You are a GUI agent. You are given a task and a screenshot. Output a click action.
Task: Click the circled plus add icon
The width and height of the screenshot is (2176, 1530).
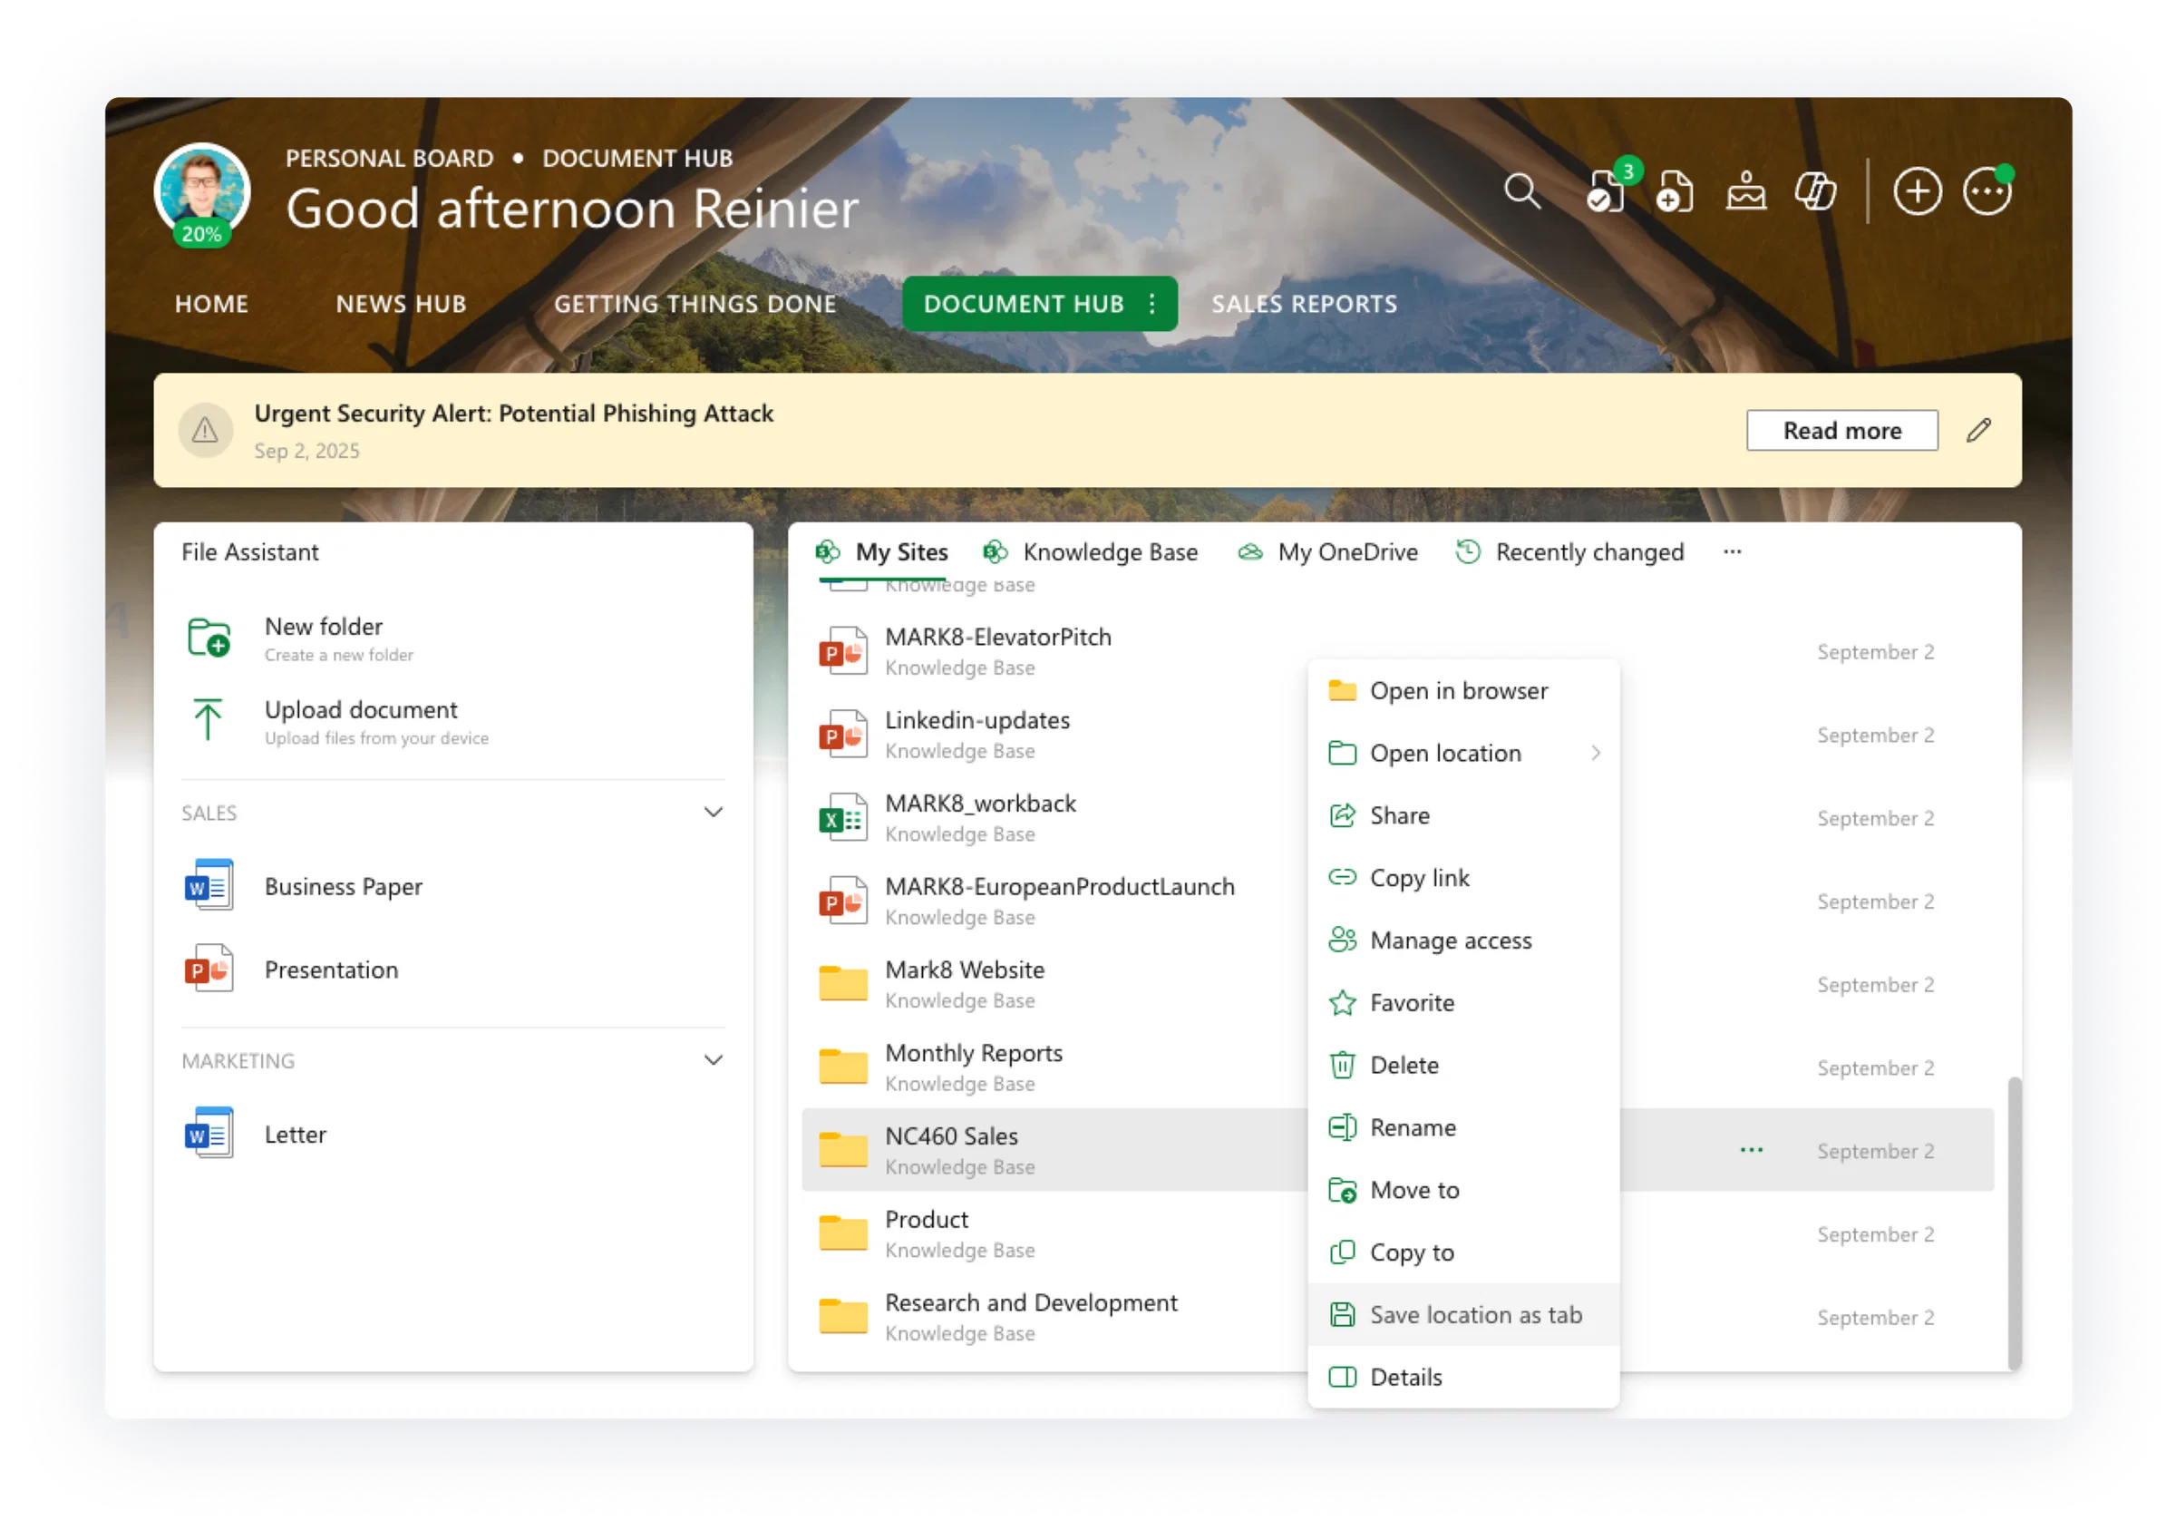click(x=1918, y=191)
